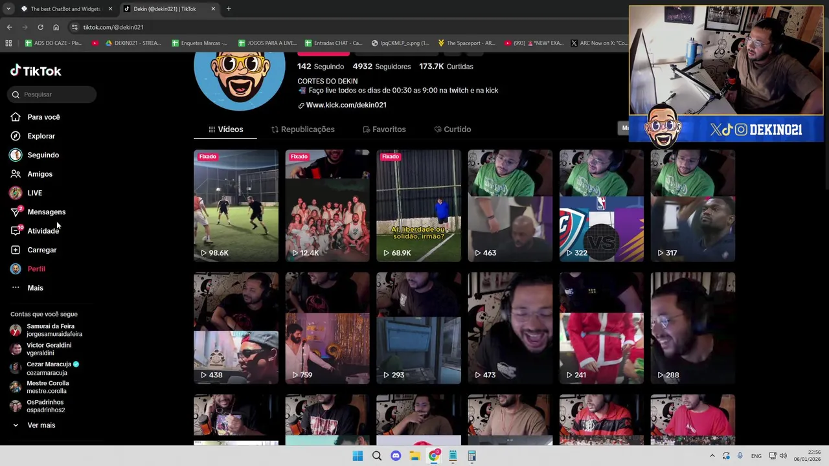
Task: Open OsPadrinhos followed account
Action: 38,406
